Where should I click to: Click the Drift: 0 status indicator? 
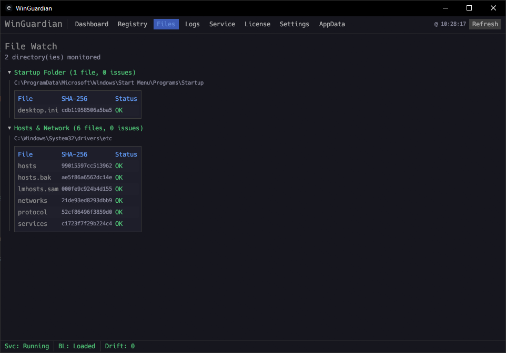click(119, 346)
